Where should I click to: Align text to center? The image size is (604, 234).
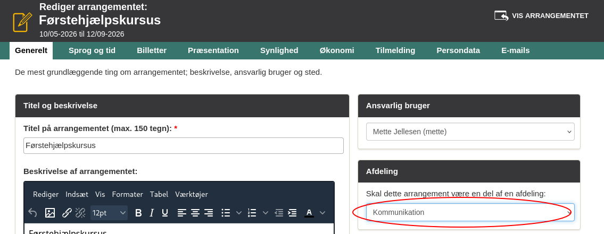195,213
